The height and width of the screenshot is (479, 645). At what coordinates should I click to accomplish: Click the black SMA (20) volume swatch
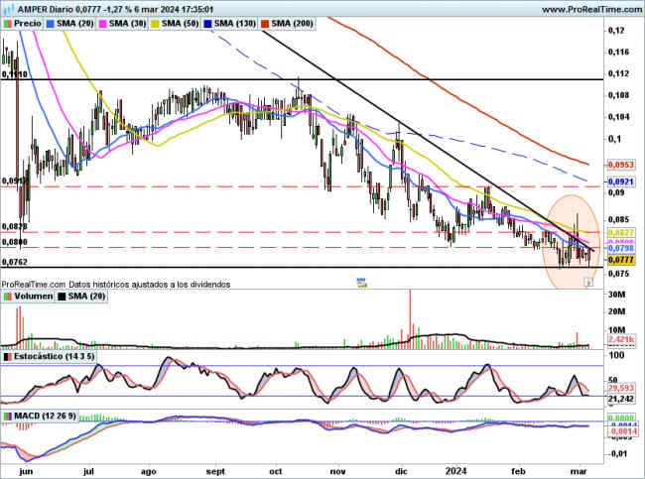tap(62, 297)
